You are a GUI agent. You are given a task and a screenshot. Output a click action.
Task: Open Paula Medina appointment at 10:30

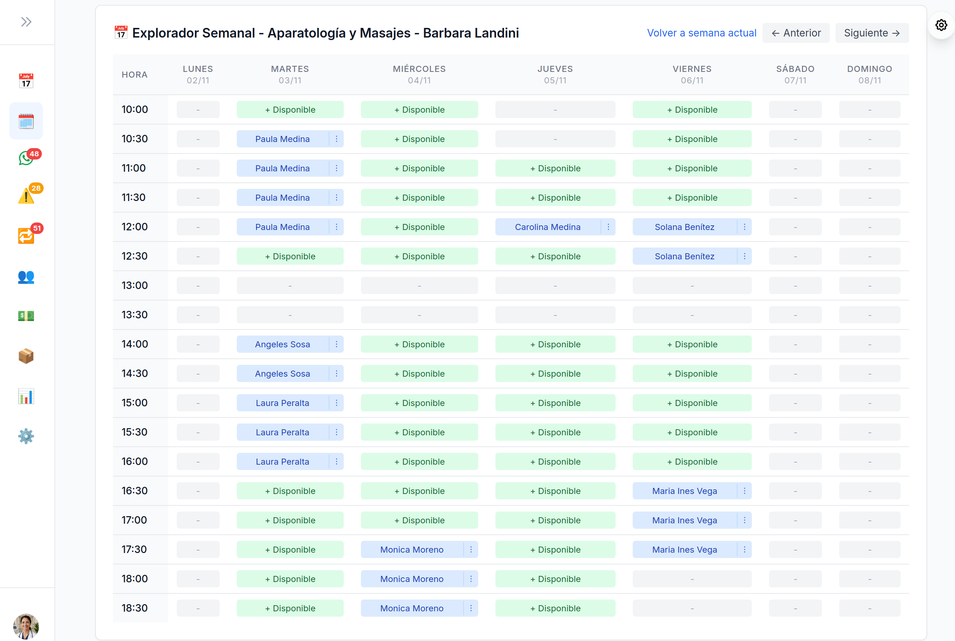(283, 139)
